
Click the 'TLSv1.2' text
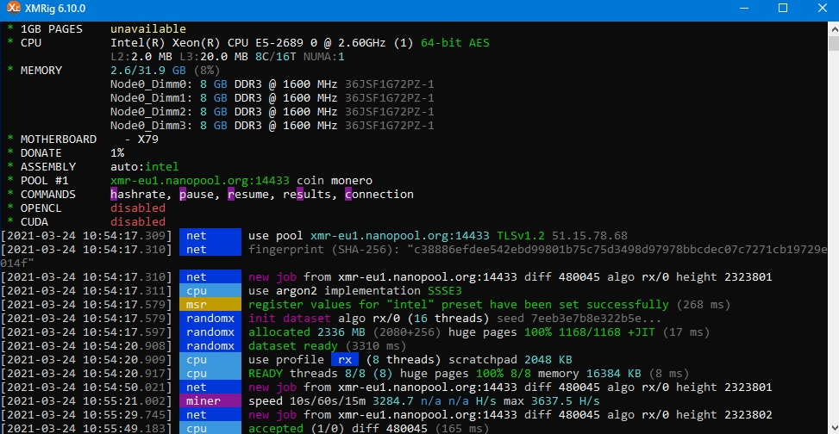521,236
